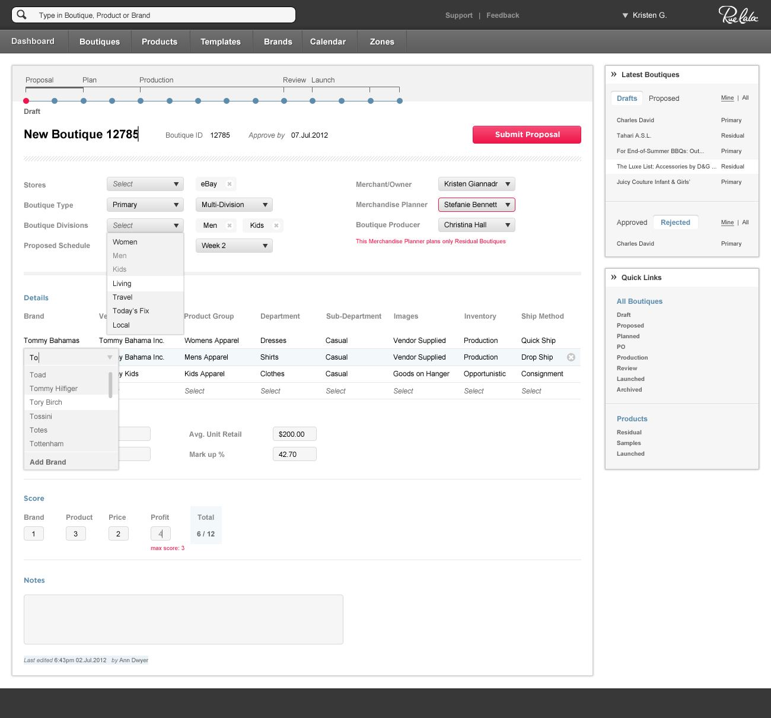The width and height of the screenshot is (771, 718).
Task: Click the Plan stage timeline marker
Action: click(x=84, y=101)
